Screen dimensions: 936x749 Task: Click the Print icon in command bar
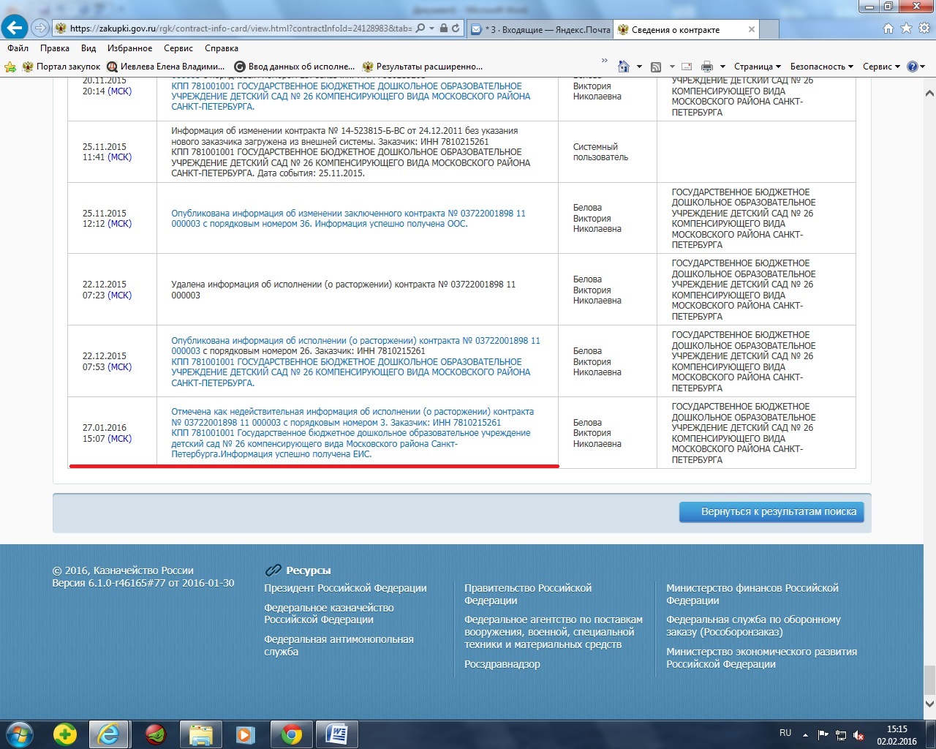[x=706, y=67]
